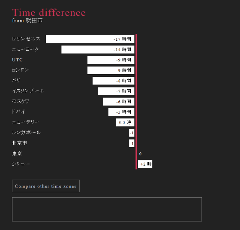Screen dimensions: 240x230
Task: Click the empty box below Compare button
Action: pos(107,209)
